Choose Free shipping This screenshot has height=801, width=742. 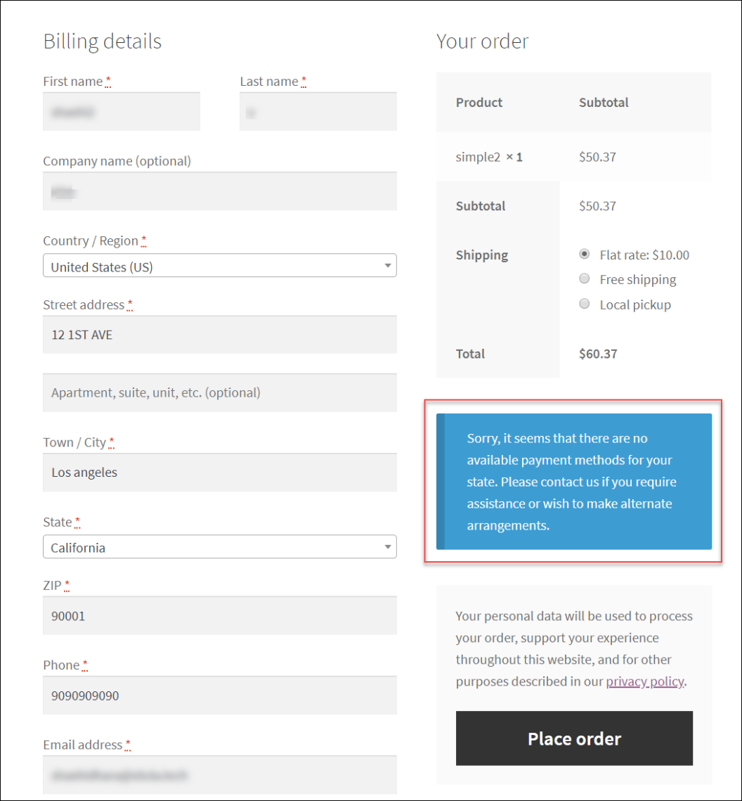[x=584, y=278]
